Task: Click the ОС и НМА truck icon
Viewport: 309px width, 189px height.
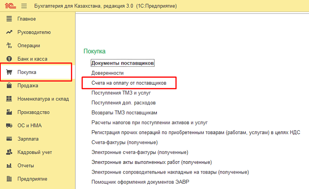Action: click(x=10, y=126)
